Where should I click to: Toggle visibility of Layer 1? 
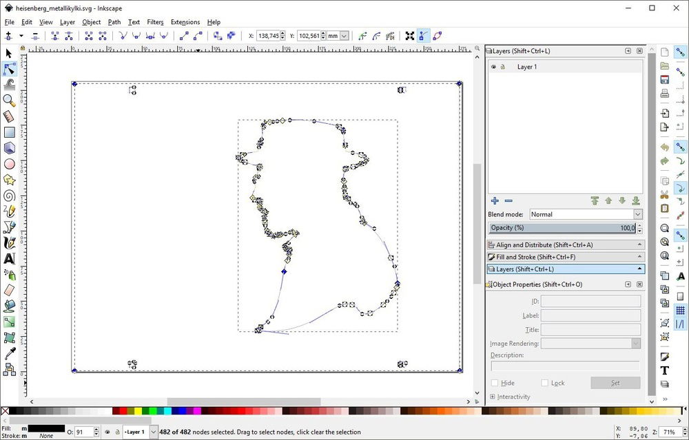click(493, 67)
